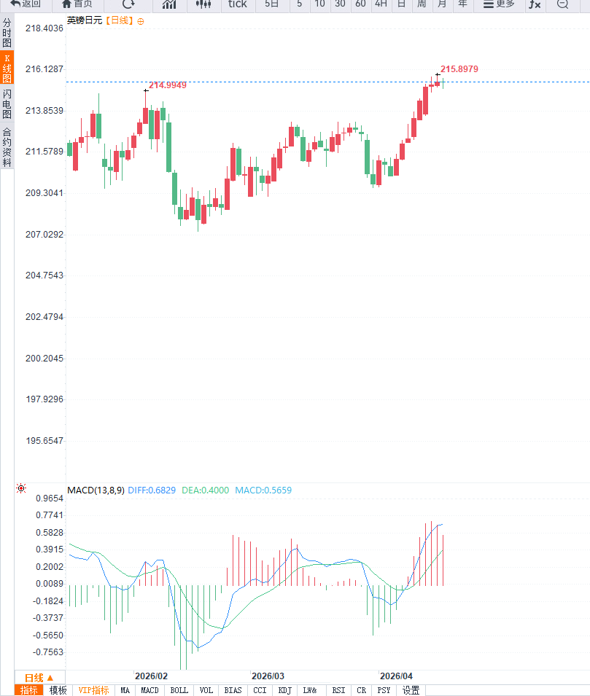Image resolution: width=590 pixels, height=696 pixels.
Task: Choose the BIAS indicator
Action: click(233, 690)
